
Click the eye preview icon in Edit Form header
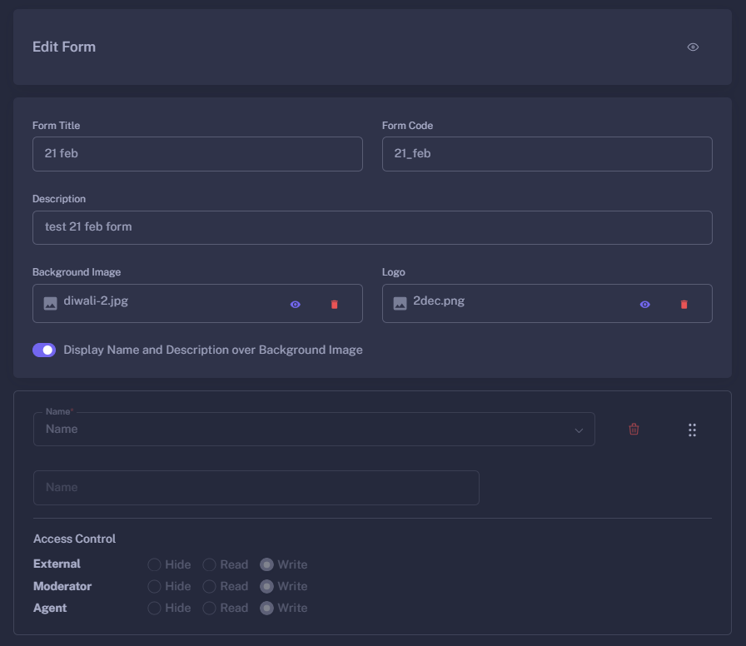coord(693,47)
